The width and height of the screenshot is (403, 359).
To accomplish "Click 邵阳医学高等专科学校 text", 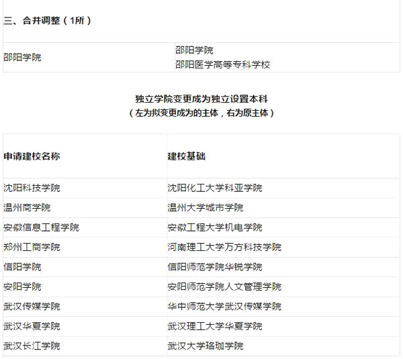I will 222,64.
